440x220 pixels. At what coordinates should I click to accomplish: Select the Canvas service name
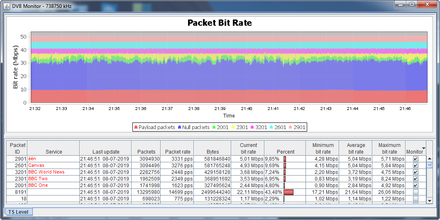tap(36, 166)
